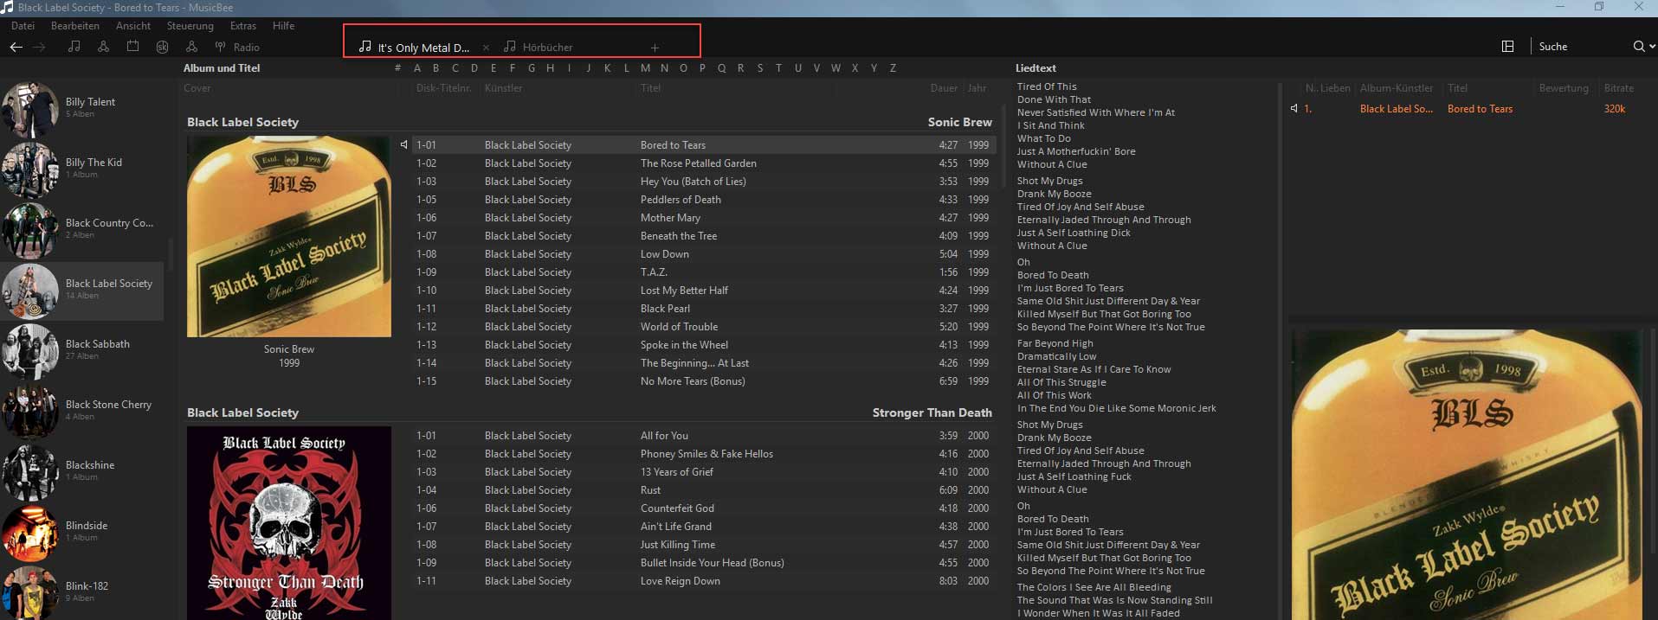
Task: Select Billy Talent artist thumbnail
Action: (30, 110)
